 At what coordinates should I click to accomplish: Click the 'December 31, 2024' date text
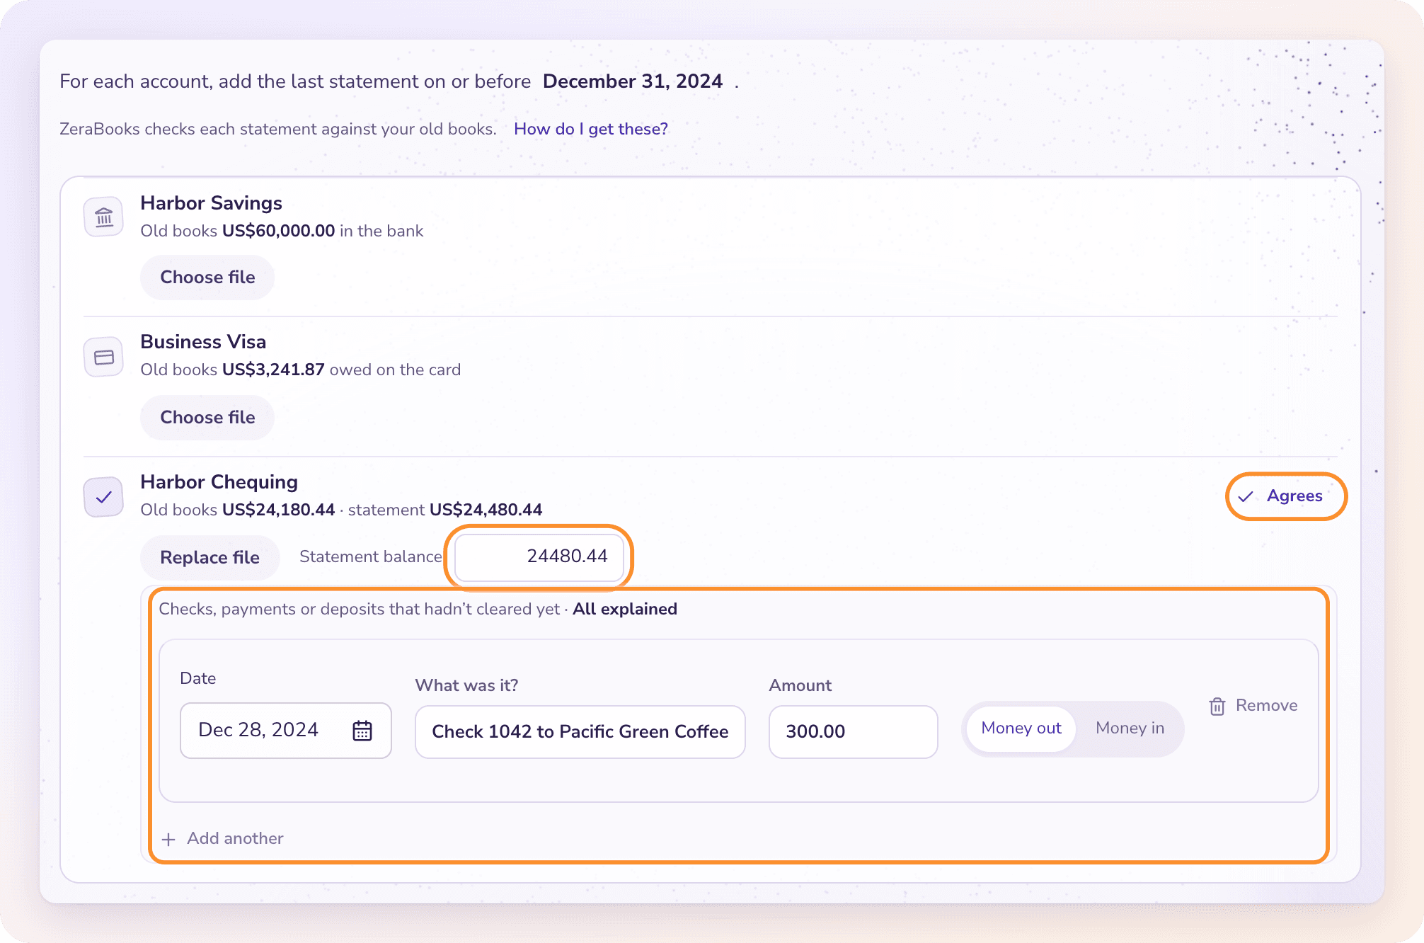633,81
